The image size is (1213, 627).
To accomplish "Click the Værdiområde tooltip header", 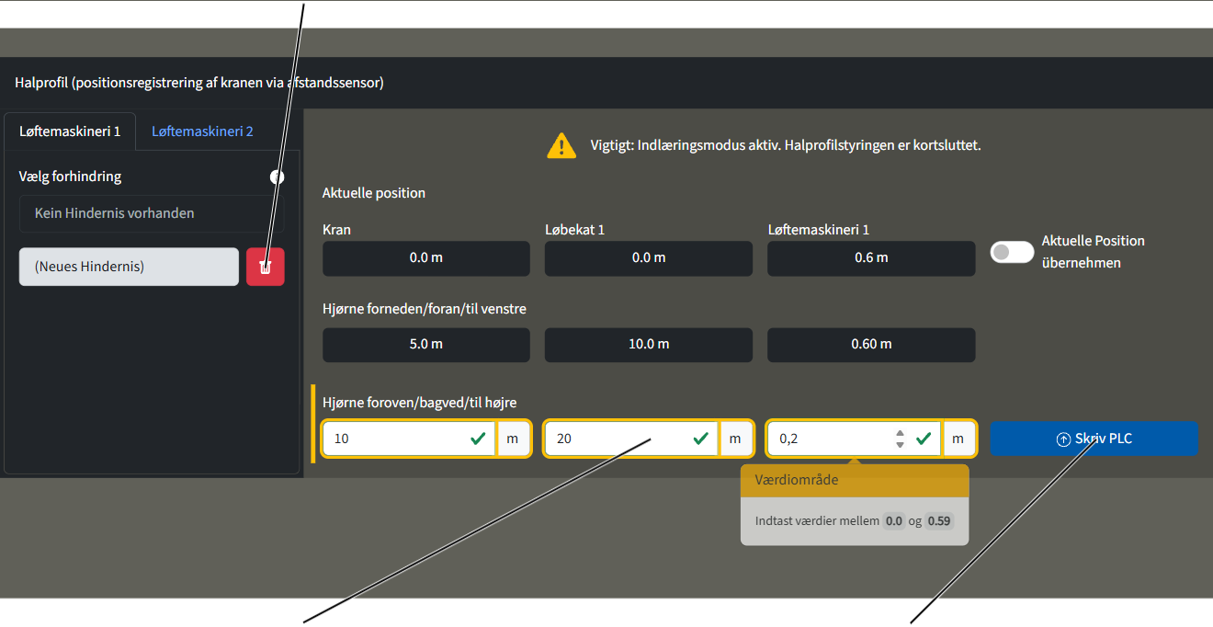I will tap(855, 481).
